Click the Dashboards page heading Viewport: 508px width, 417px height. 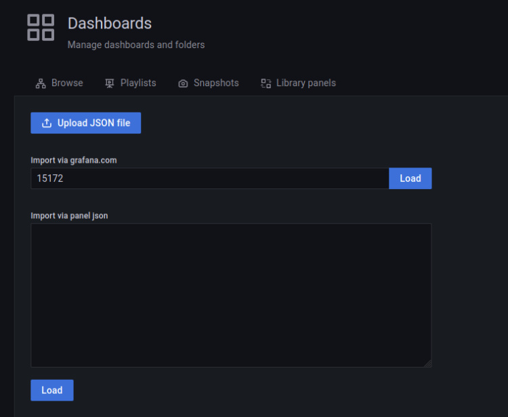(x=110, y=23)
